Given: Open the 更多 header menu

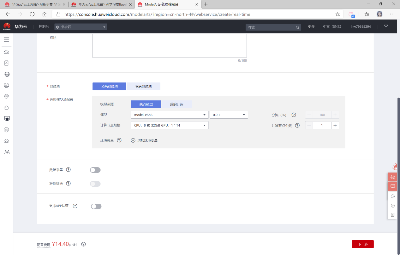Looking at the screenshot, I should point(311,27).
